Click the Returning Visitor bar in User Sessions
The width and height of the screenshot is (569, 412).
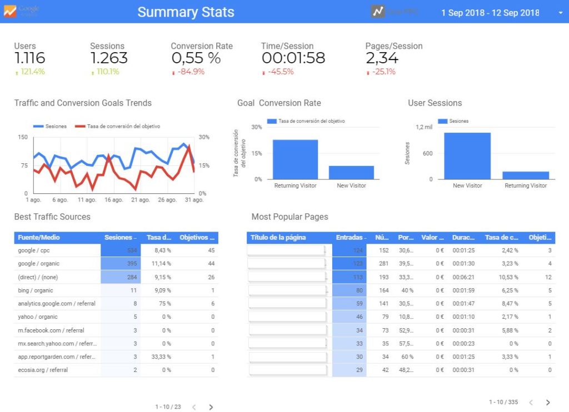pyautogui.click(x=526, y=175)
